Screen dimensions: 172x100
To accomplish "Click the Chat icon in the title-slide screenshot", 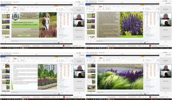I will click(x=80, y=46).
